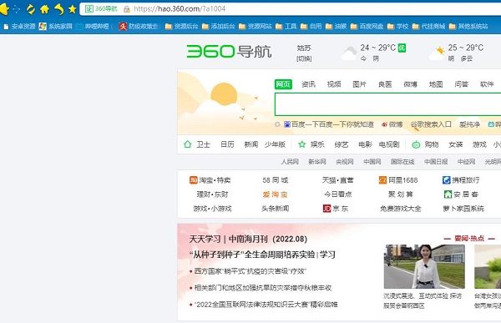Open the 百度一下 quick link
This screenshot has width=501, height=323.
[329, 124]
